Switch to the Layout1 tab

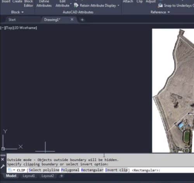click(x=29, y=176)
